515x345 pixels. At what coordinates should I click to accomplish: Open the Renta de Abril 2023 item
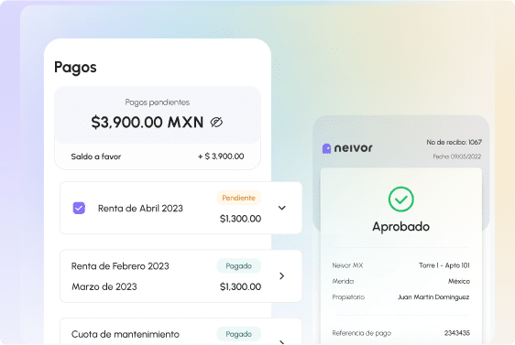(181, 208)
